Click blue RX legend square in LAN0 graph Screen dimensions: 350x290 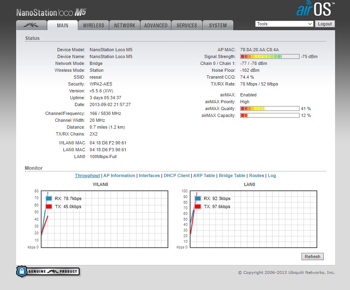198,198
